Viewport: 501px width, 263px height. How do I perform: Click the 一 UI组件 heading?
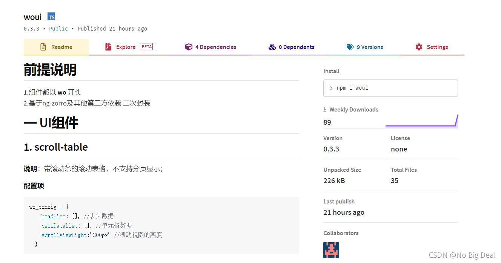[51, 123]
